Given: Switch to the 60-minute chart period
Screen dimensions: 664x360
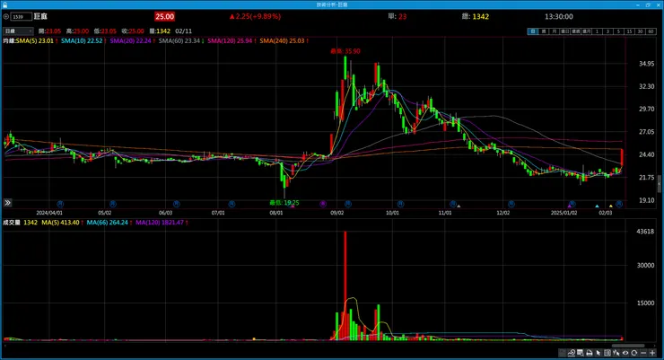Looking at the screenshot, I should [x=651, y=31].
